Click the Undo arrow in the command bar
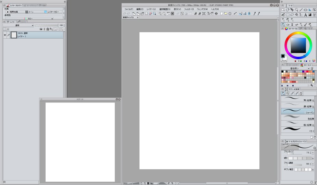The image size is (317, 185). click(x=124, y=14)
